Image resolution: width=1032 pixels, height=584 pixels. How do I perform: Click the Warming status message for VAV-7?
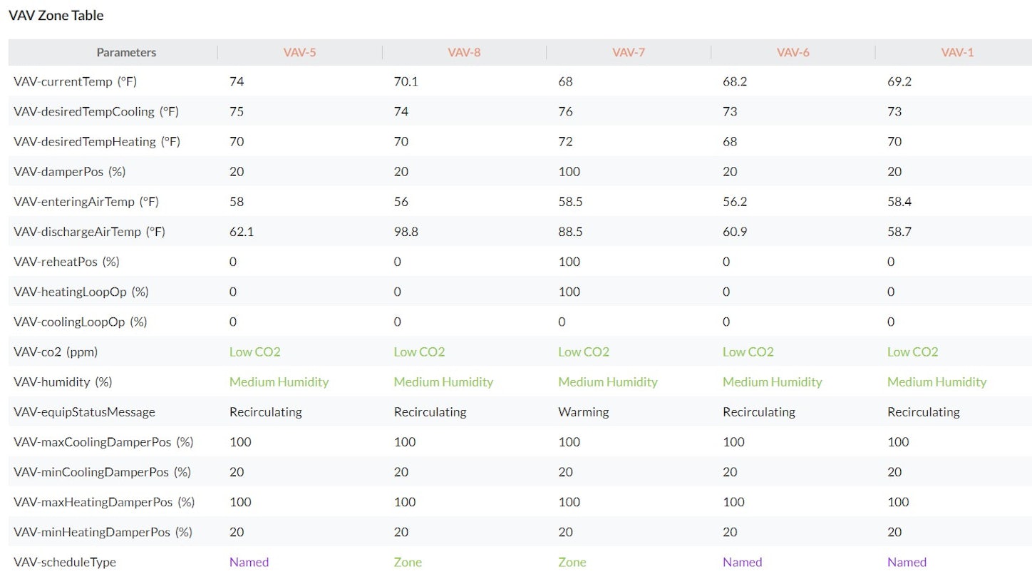point(584,411)
